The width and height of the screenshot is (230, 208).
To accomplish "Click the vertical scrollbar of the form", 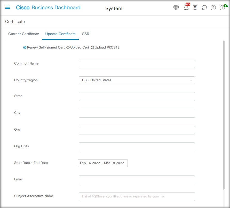I will (224, 115).
